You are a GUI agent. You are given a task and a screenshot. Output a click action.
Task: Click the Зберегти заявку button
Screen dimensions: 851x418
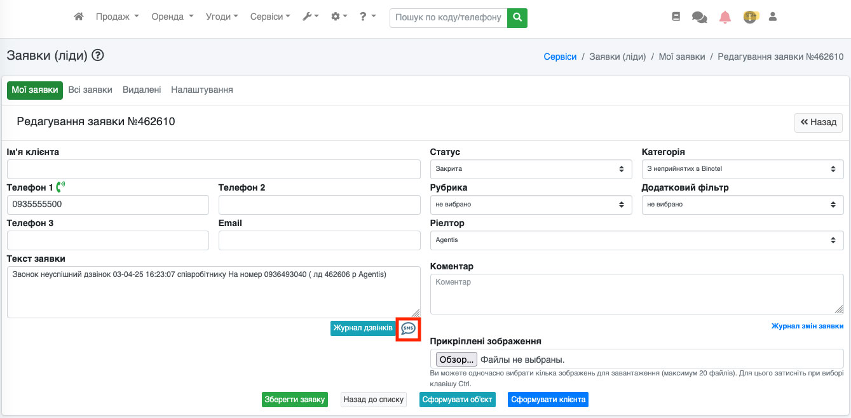pyautogui.click(x=295, y=400)
